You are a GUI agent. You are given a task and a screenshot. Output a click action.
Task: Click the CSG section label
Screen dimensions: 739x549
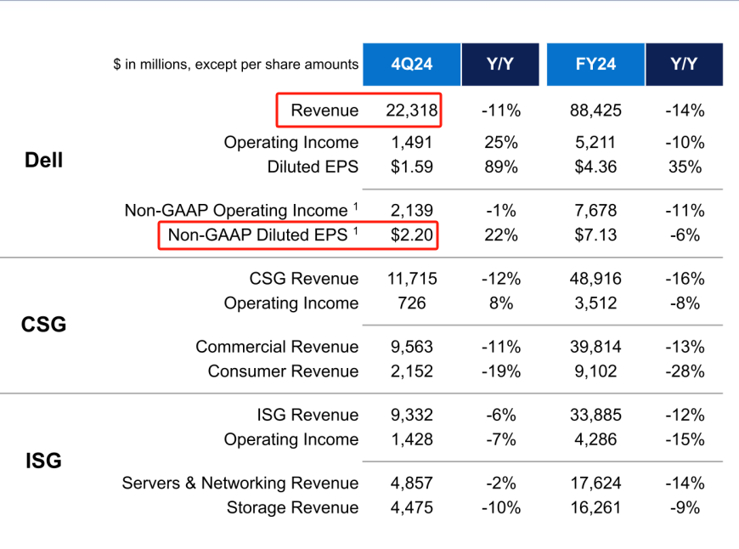pyautogui.click(x=43, y=325)
